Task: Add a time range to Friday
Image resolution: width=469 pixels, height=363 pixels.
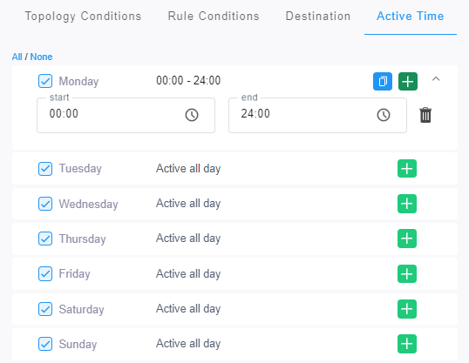Action: point(407,273)
